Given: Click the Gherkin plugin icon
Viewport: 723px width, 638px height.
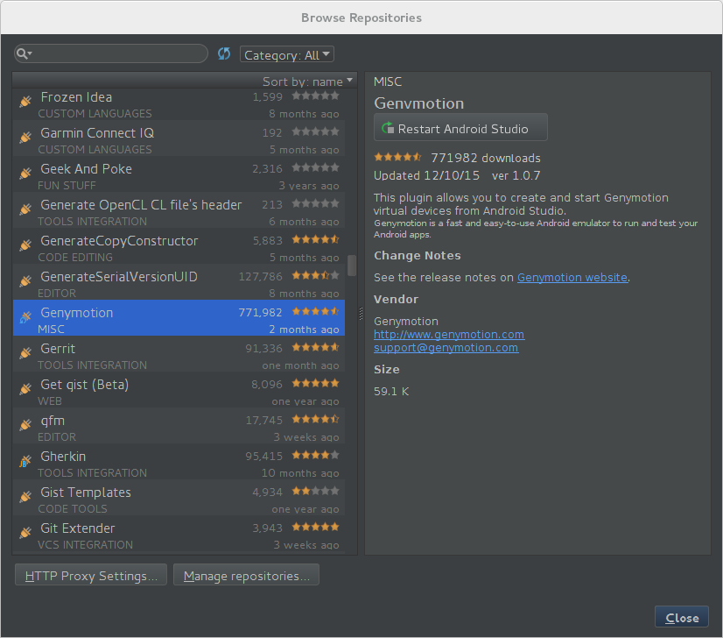Looking at the screenshot, I should click(x=25, y=461).
